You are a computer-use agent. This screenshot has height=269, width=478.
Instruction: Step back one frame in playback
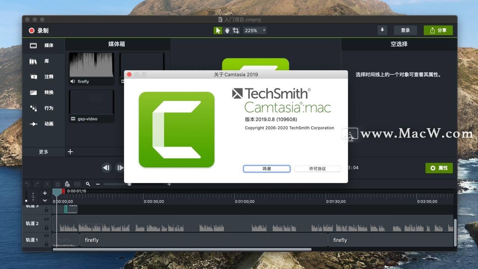point(106,168)
